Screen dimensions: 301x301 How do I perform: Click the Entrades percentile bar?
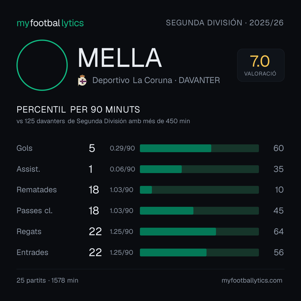pyautogui.click(x=199, y=253)
